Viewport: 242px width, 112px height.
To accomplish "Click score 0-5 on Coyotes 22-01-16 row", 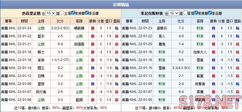I will tap(181, 60).
